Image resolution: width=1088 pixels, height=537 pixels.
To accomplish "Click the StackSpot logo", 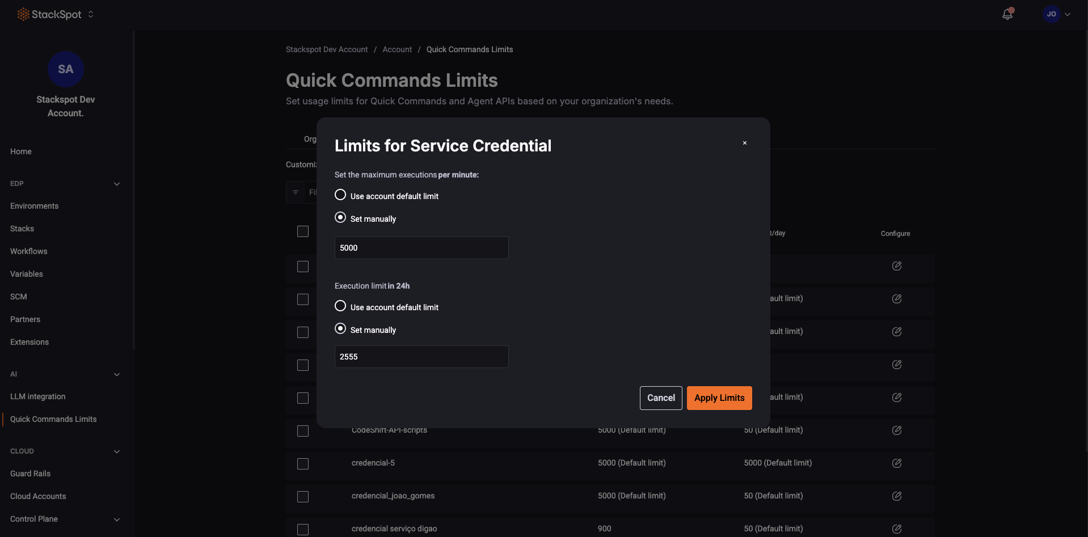I will tap(49, 14).
